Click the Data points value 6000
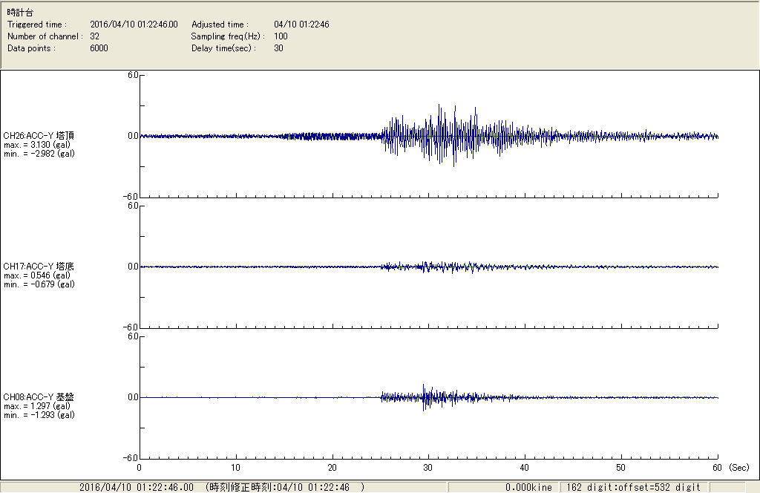 click(x=99, y=48)
